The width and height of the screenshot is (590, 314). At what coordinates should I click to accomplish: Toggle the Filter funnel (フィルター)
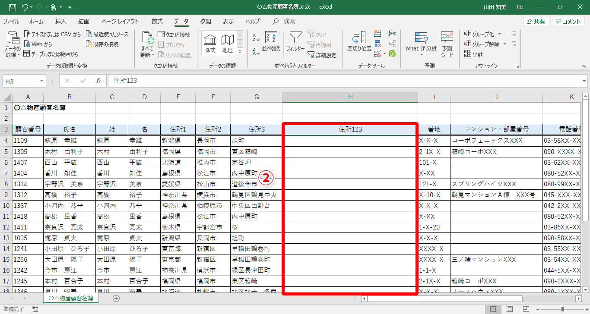[x=295, y=42]
